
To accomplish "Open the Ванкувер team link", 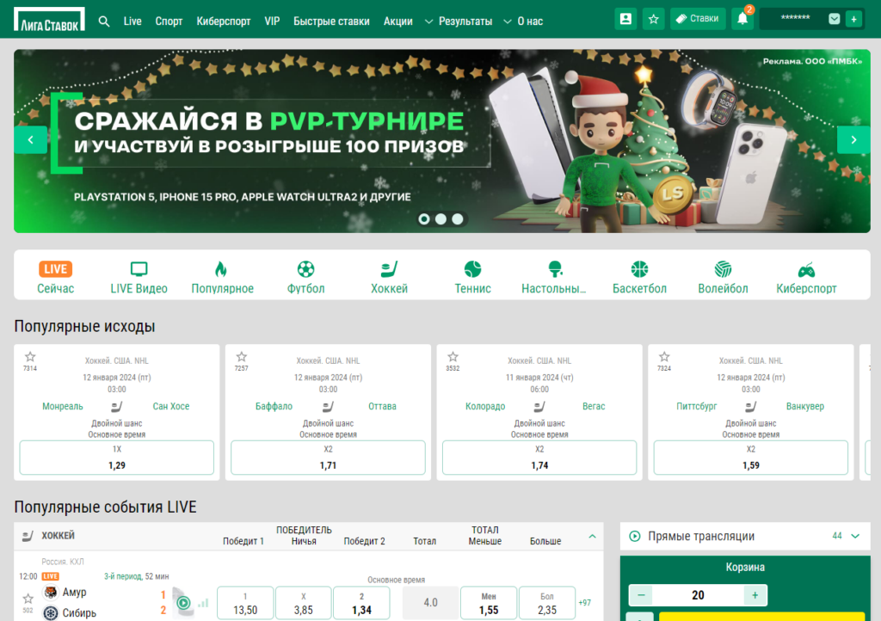I will 805,406.
